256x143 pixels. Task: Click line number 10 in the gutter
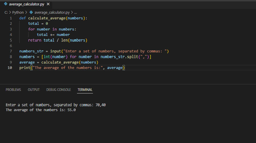10,68
